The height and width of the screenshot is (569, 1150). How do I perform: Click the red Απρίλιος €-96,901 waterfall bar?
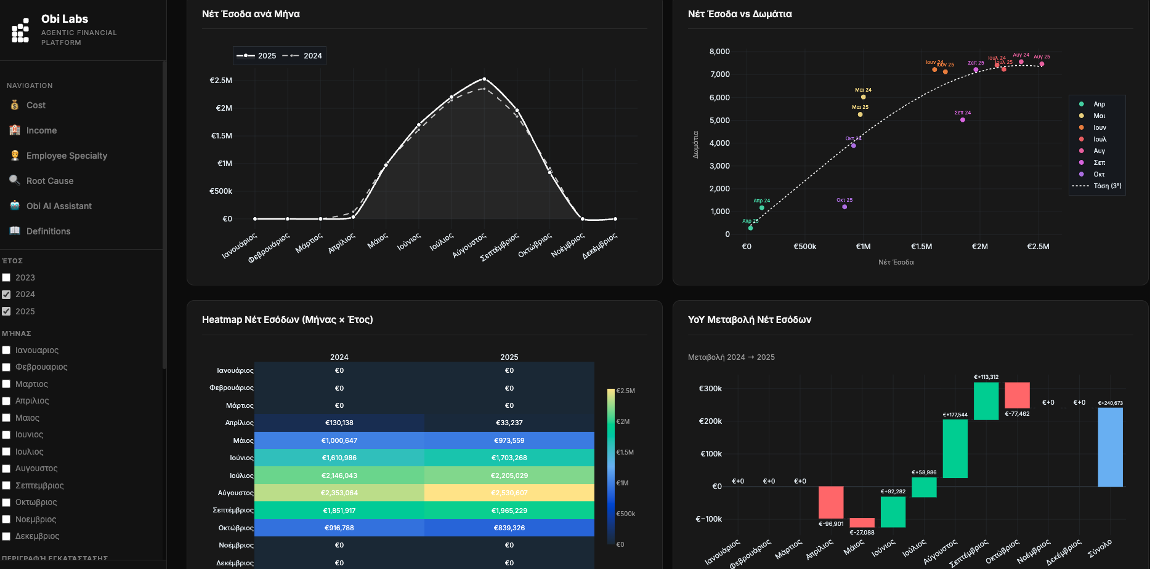click(831, 503)
